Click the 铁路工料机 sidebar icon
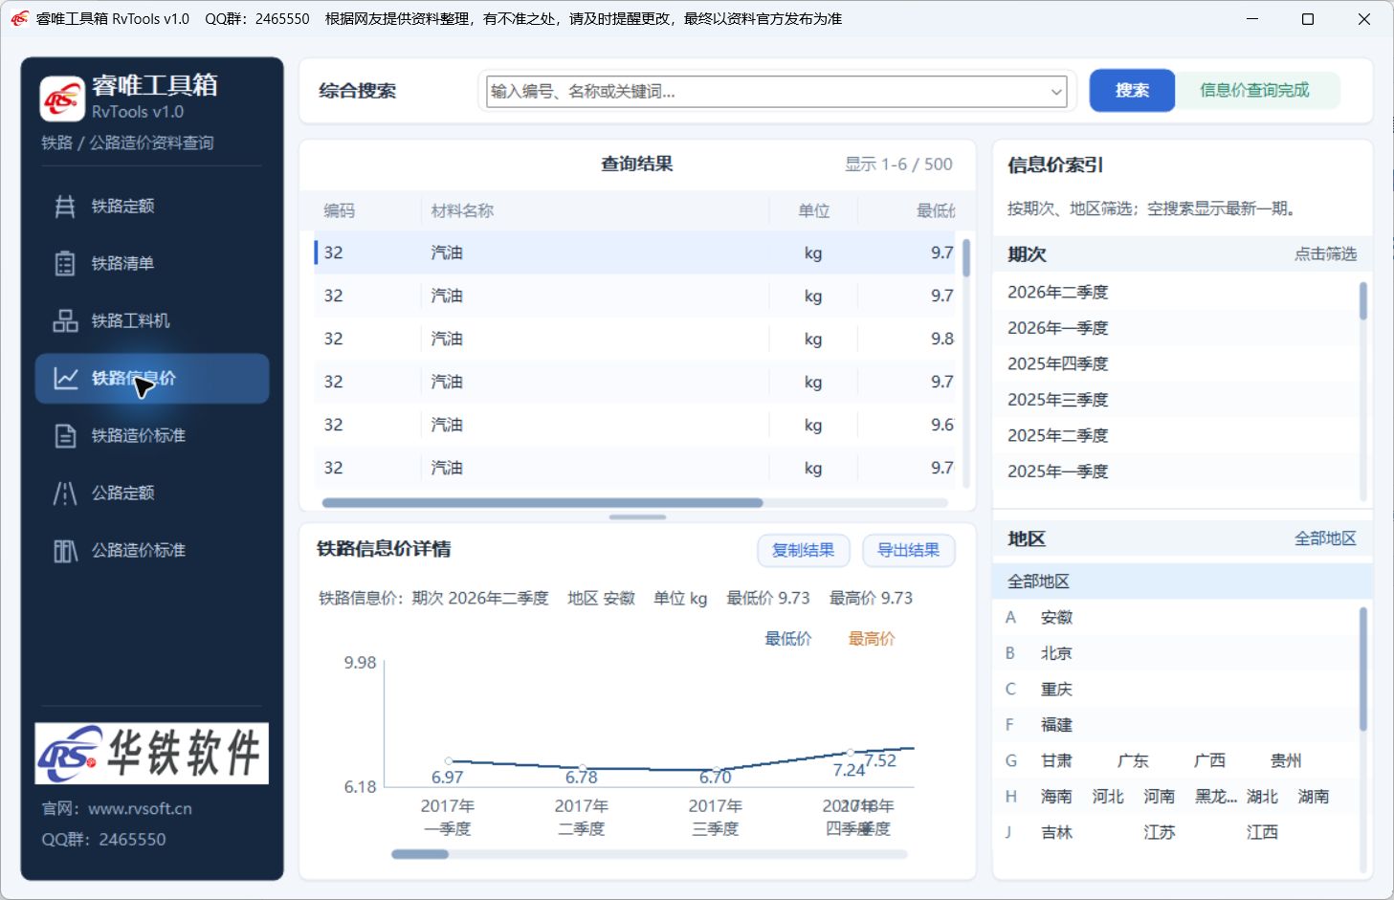This screenshot has height=900, width=1394. (65, 320)
